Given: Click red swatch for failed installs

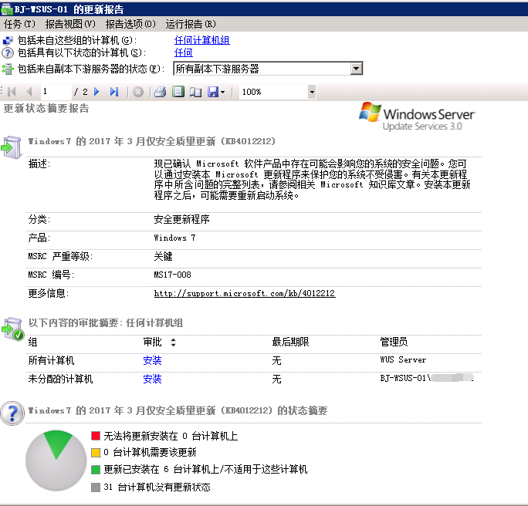Looking at the screenshot, I should (x=96, y=436).
